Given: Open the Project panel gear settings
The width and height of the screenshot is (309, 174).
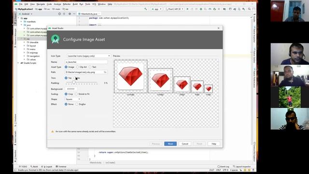Looking at the screenshot, I should point(70,14).
